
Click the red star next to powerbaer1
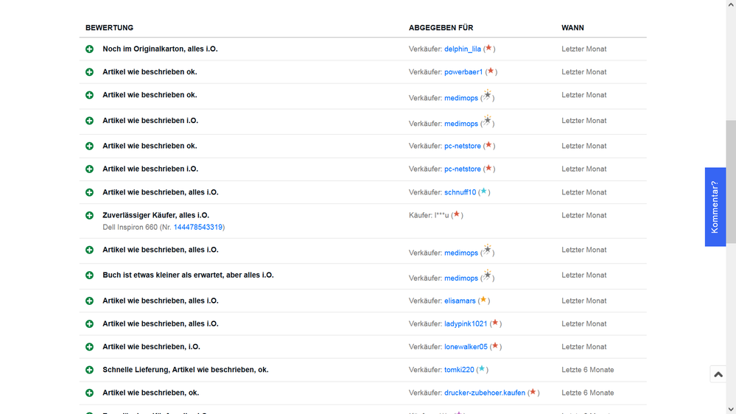click(490, 71)
